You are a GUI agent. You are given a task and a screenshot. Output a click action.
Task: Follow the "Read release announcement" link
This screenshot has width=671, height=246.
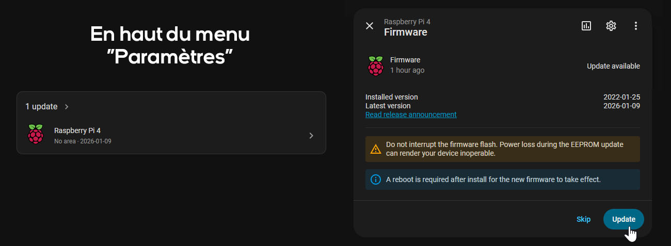[x=411, y=114]
